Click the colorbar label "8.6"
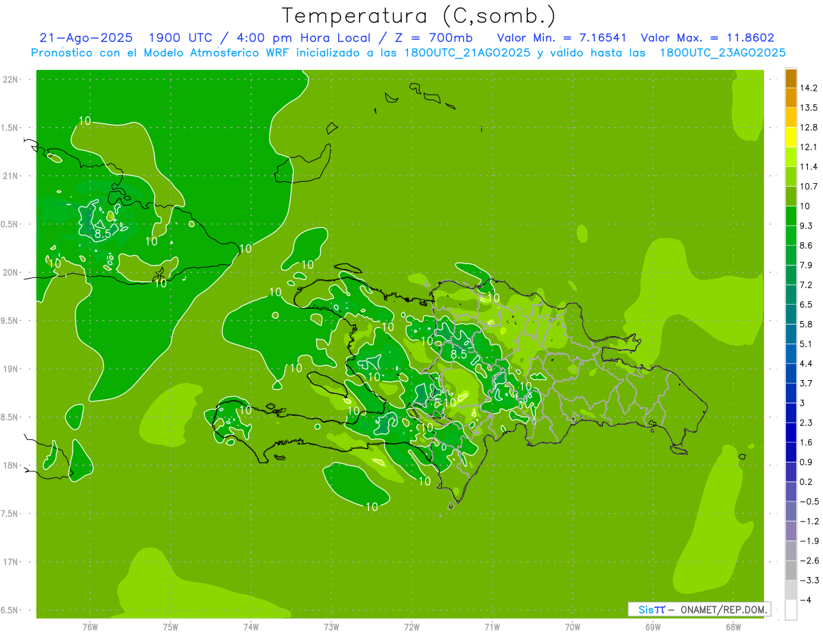 (806, 246)
